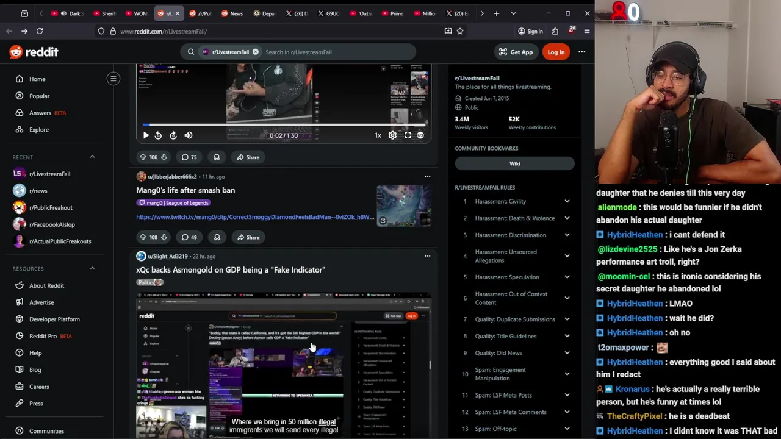Bookmark this page with the star icon
Viewport: 781px width, 439px height.
(x=460, y=31)
